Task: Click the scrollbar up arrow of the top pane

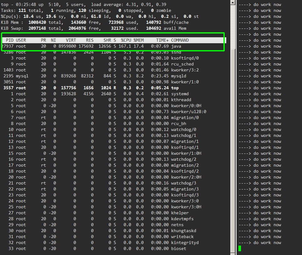Action: click(x=233, y=2)
